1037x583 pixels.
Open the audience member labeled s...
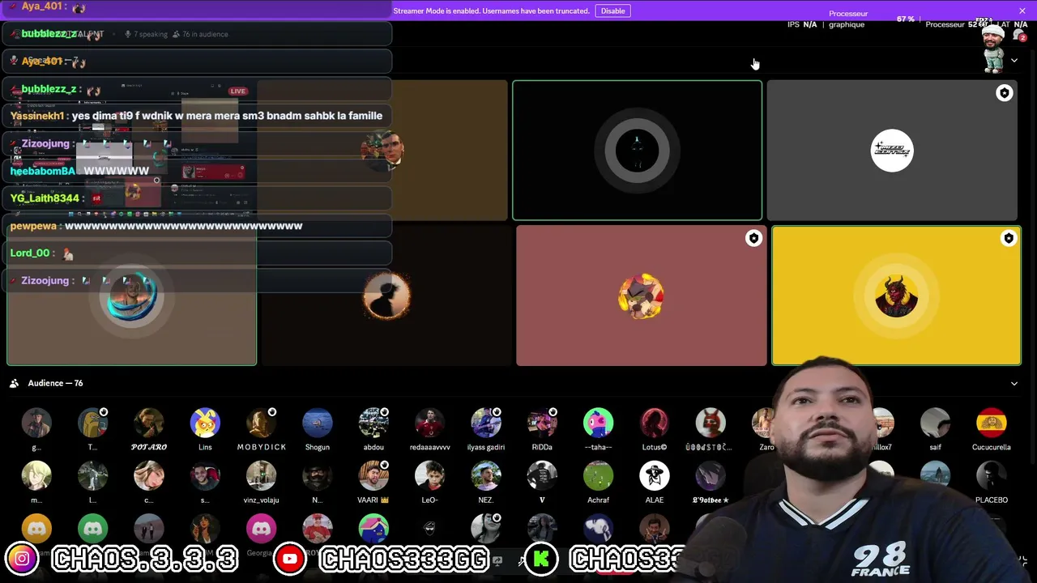pyautogui.click(x=205, y=476)
